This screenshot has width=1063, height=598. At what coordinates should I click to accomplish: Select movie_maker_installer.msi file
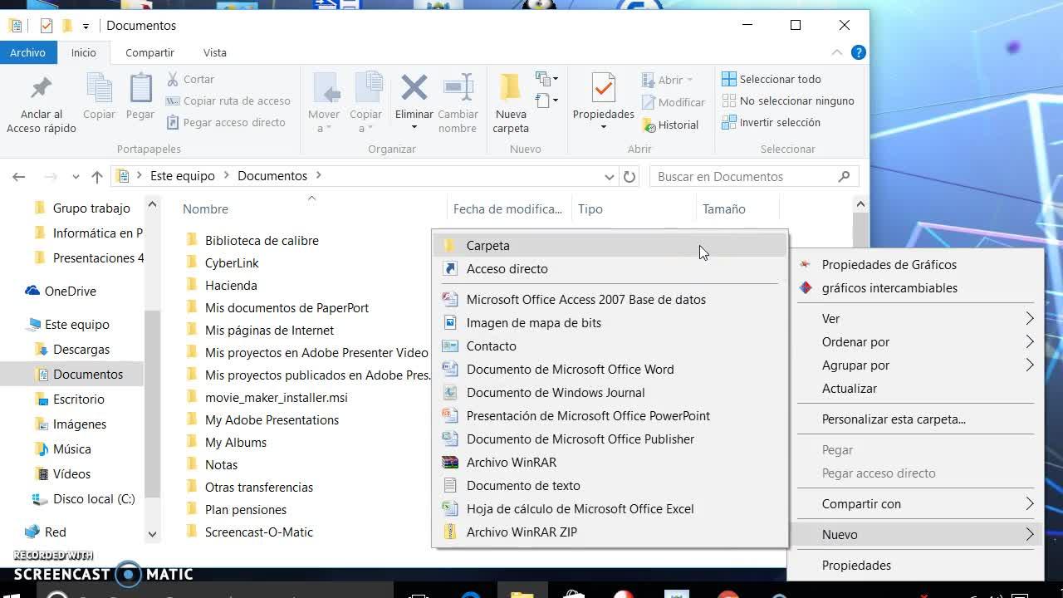pos(277,397)
